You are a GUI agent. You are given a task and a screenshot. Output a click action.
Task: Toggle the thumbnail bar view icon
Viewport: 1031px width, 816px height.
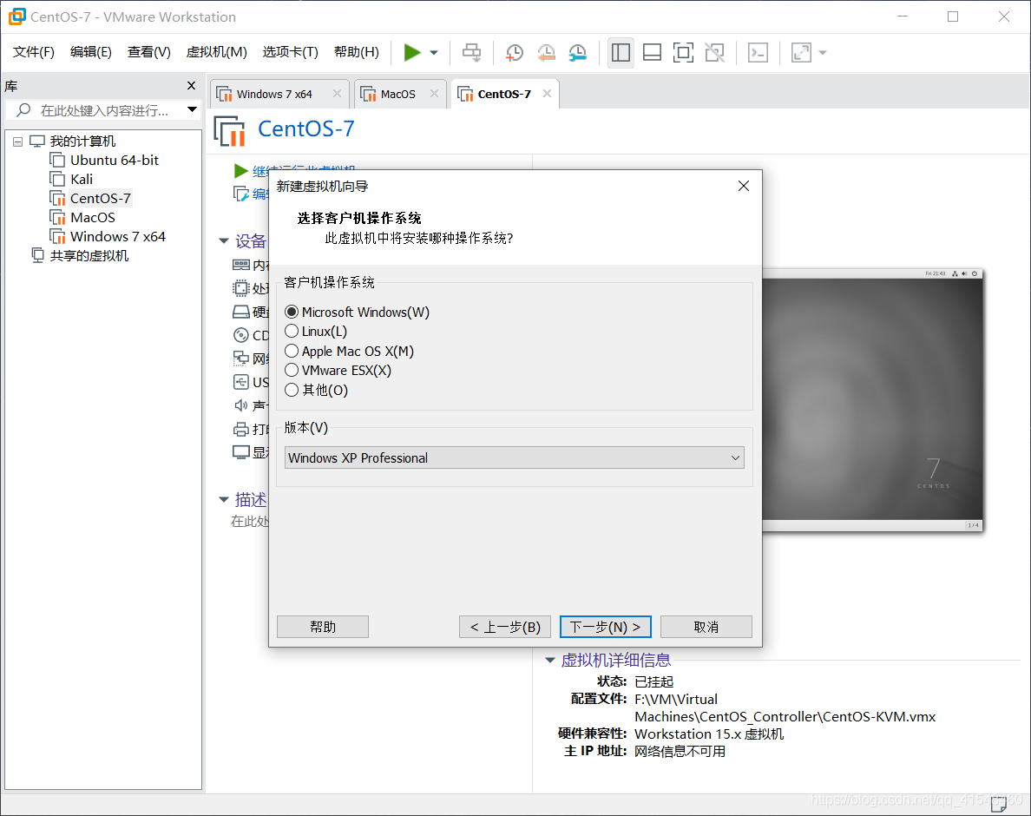(652, 53)
